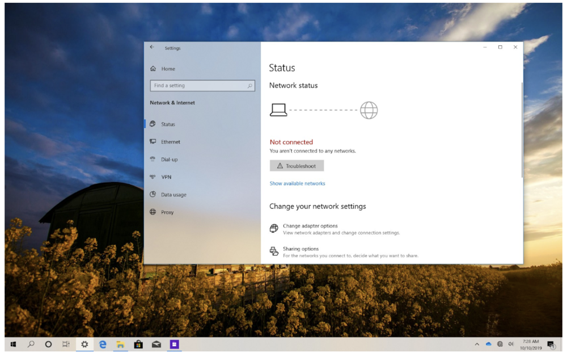Click the VPN icon in sidebar
The width and height of the screenshot is (567, 357).
point(153,177)
